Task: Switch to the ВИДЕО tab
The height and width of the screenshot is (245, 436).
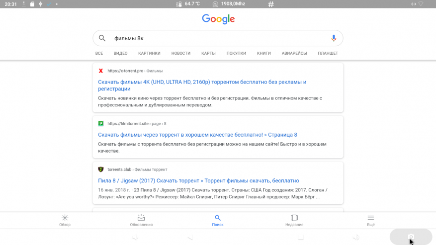Action: pyautogui.click(x=120, y=53)
